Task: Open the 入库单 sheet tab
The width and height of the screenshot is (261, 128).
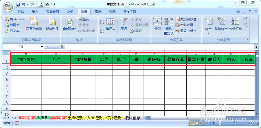Action: (x=42, y=118)
